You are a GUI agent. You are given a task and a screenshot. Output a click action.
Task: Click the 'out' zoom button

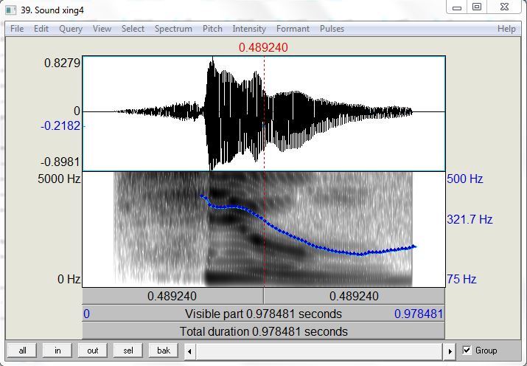pos(93,351)
